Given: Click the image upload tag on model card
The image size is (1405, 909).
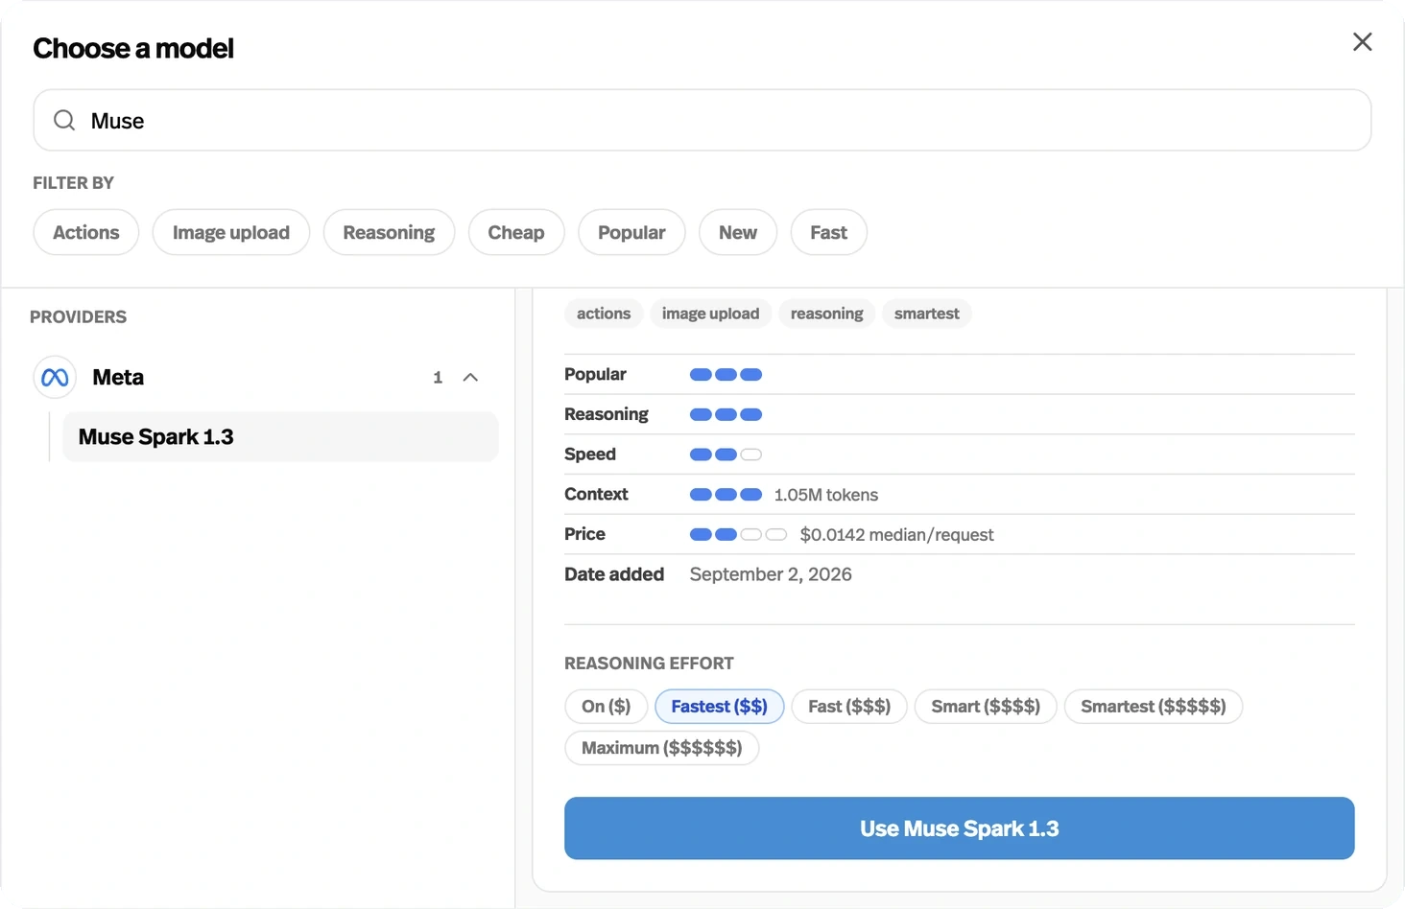Looking at the screenshot, I should coord(711,314).
